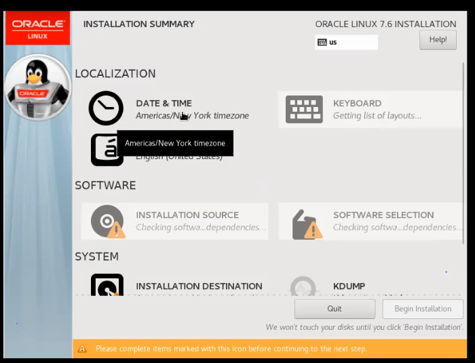475x363 pixels.
Task: Click the INSTALLATION SUMMARY title
Action: tap(139, 24)
